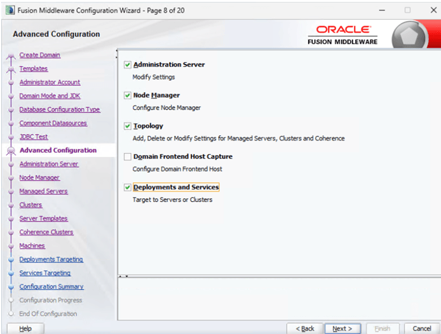Viewport: 441px width, 334px height.
Task: Go to Node Manager step in sidebar
Action: pos(39,178)
